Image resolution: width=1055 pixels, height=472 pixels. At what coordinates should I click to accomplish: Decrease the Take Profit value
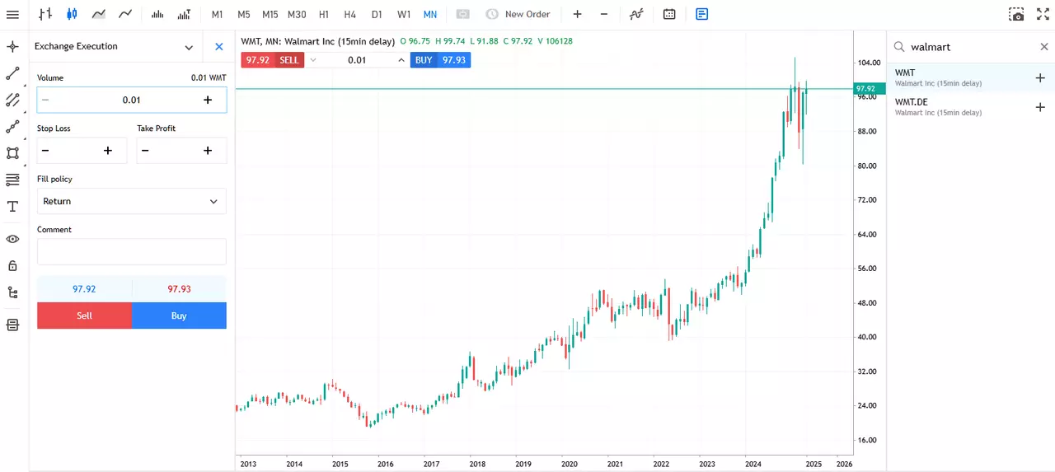pos(145,151)
